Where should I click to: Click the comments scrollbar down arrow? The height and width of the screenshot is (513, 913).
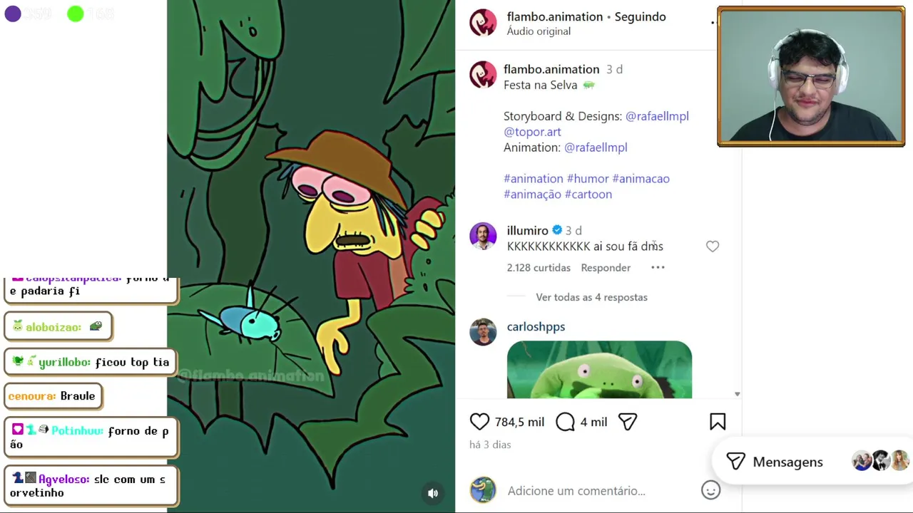[737, 394]
